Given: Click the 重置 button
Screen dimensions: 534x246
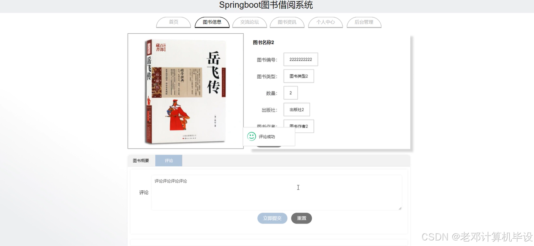Looking at the screenshot, I should [302, 218].
